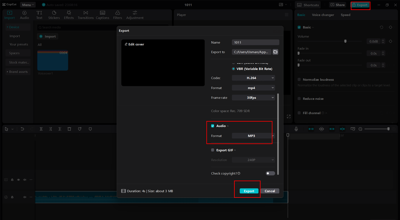Select the arrow Select tool in the timeline toolbar
The image size is (400, 220).
(x=7, y=129)
